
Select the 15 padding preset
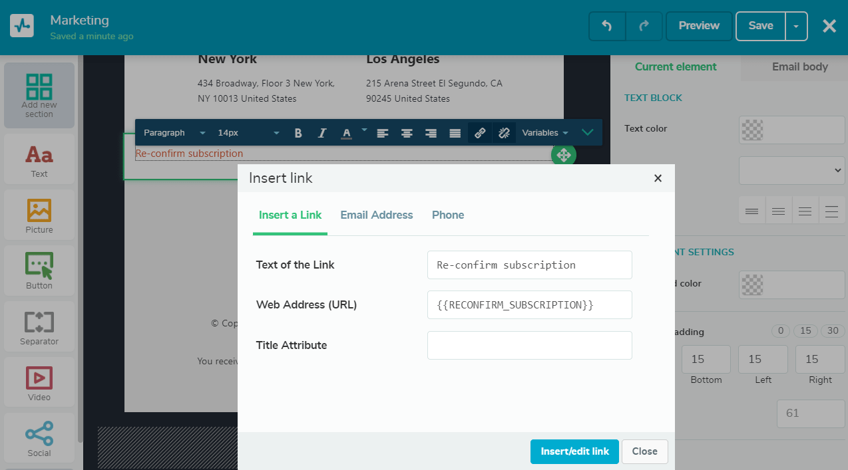point(805,331)
